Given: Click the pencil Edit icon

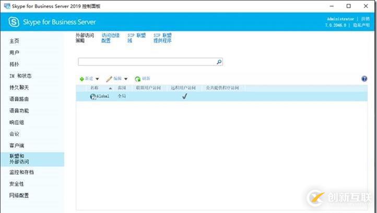Looking at the screenshot, I should (x=109, y=79).
